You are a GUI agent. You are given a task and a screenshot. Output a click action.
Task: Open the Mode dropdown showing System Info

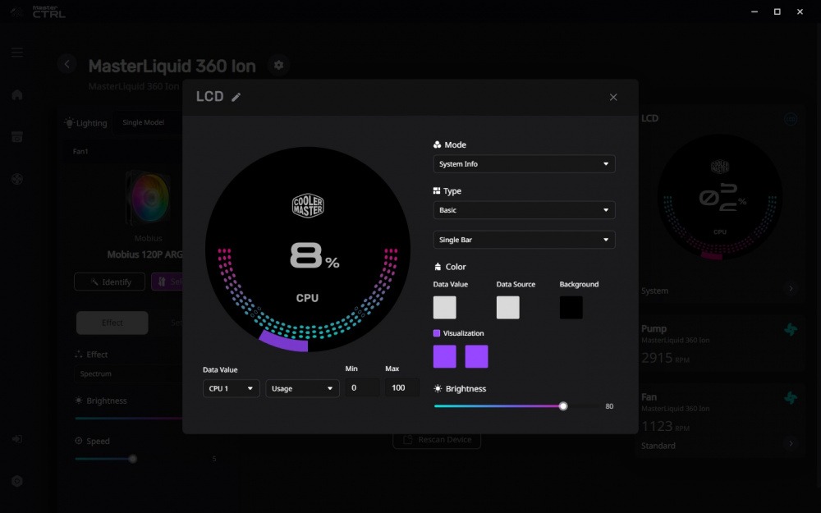(524, 164)
